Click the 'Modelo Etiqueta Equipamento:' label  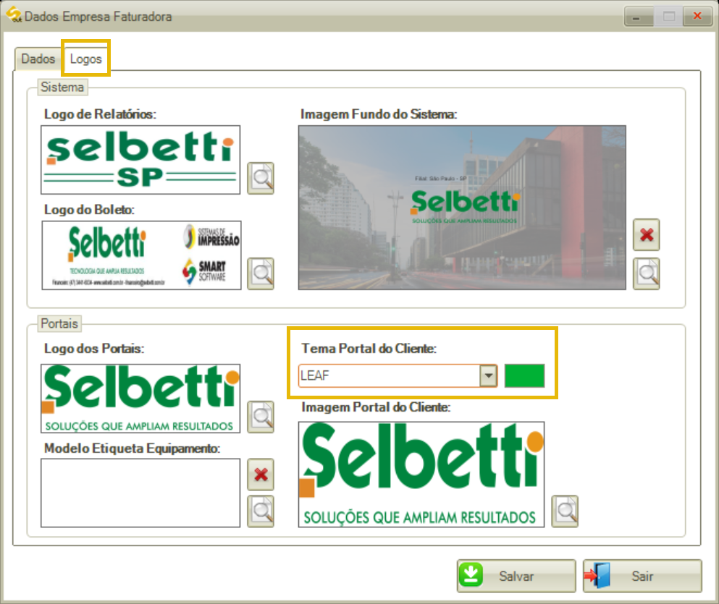[x=132, y=448]
